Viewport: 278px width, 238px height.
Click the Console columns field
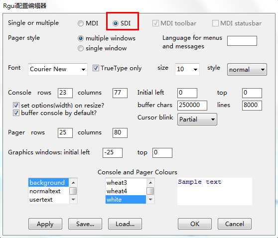click(x=120, y=93)
